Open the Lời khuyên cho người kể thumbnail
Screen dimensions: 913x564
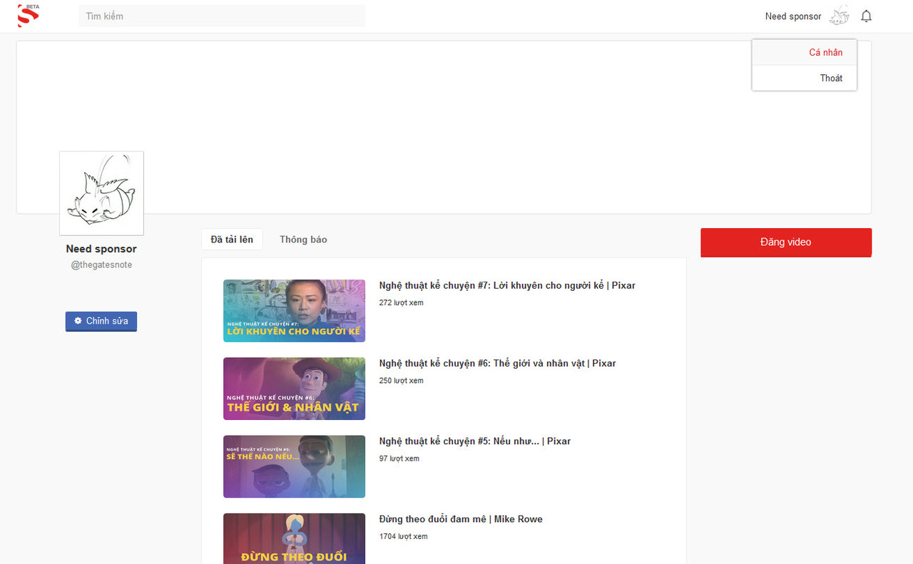(294, 311)
